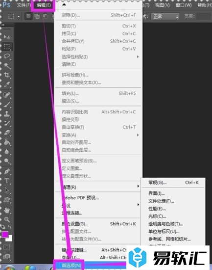212x270 pixels.
Task: Choose New selection mode in options bar
Action: point(28,16)
